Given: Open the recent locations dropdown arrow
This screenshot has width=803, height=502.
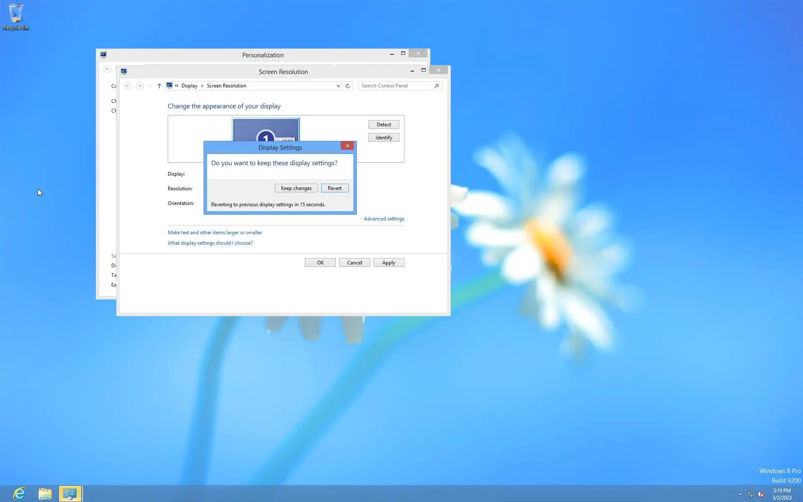Looking at the screenshot, I should pos(150,86).
